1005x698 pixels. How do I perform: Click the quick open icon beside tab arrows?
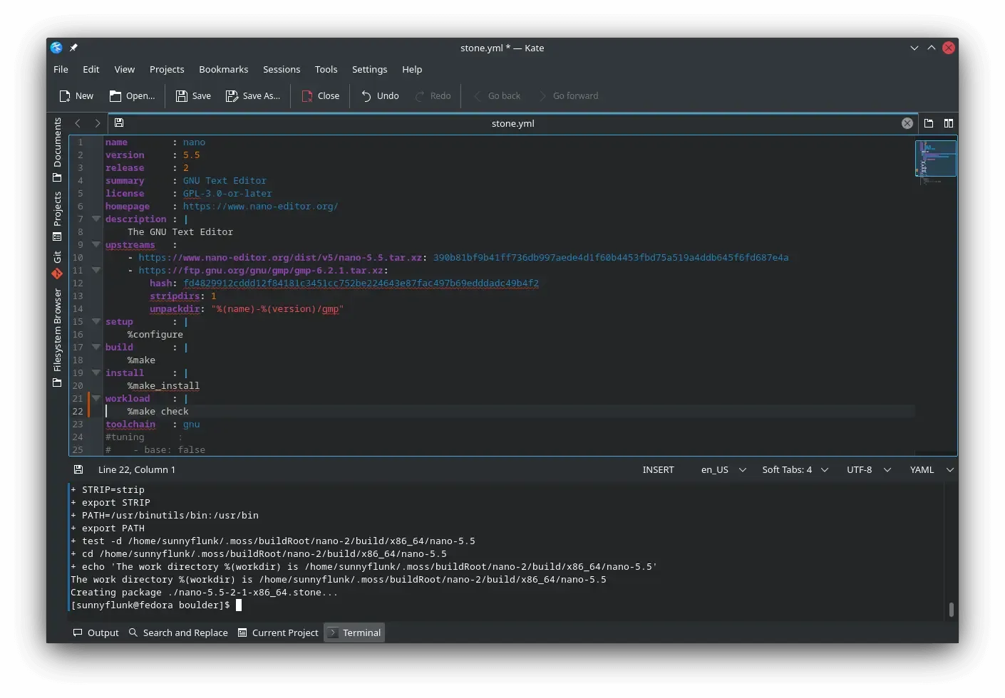click(119, 123)
